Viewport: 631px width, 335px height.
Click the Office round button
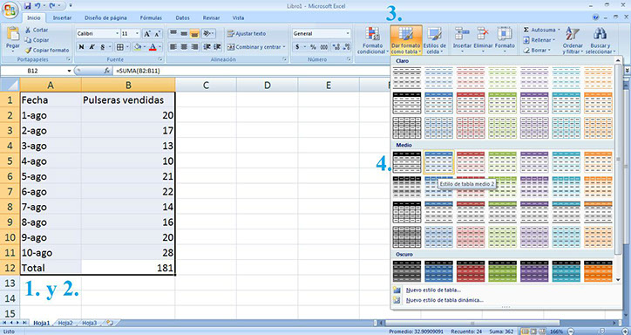point(10,10)
